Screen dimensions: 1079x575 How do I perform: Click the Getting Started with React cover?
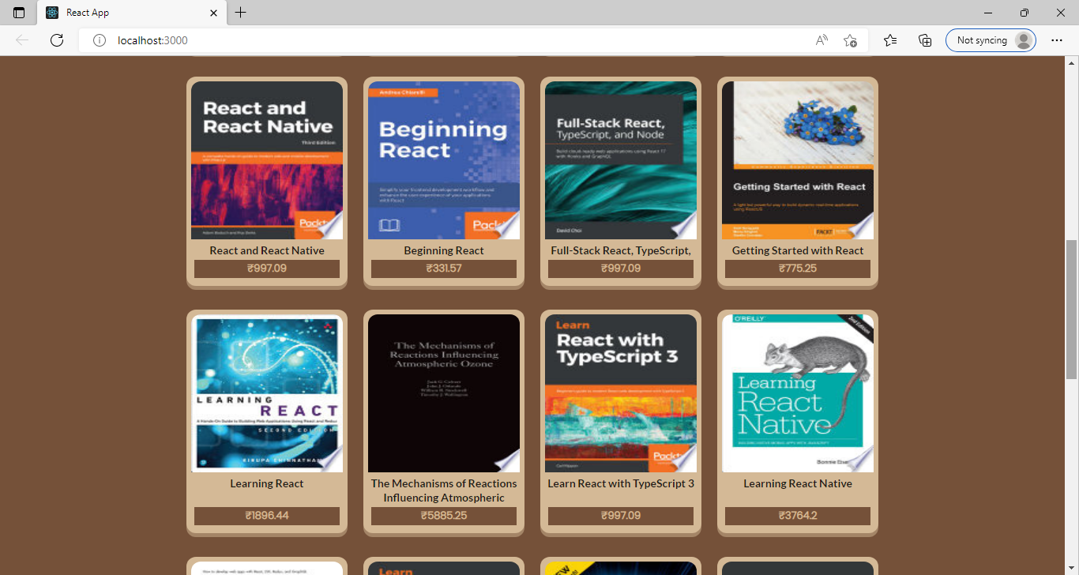coord(797,160)
